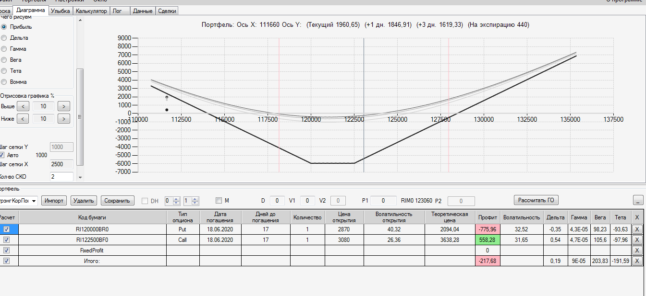Screen dimensions: 646x296
Task: Click the profit cell -775,96
Action: [488, 229]
